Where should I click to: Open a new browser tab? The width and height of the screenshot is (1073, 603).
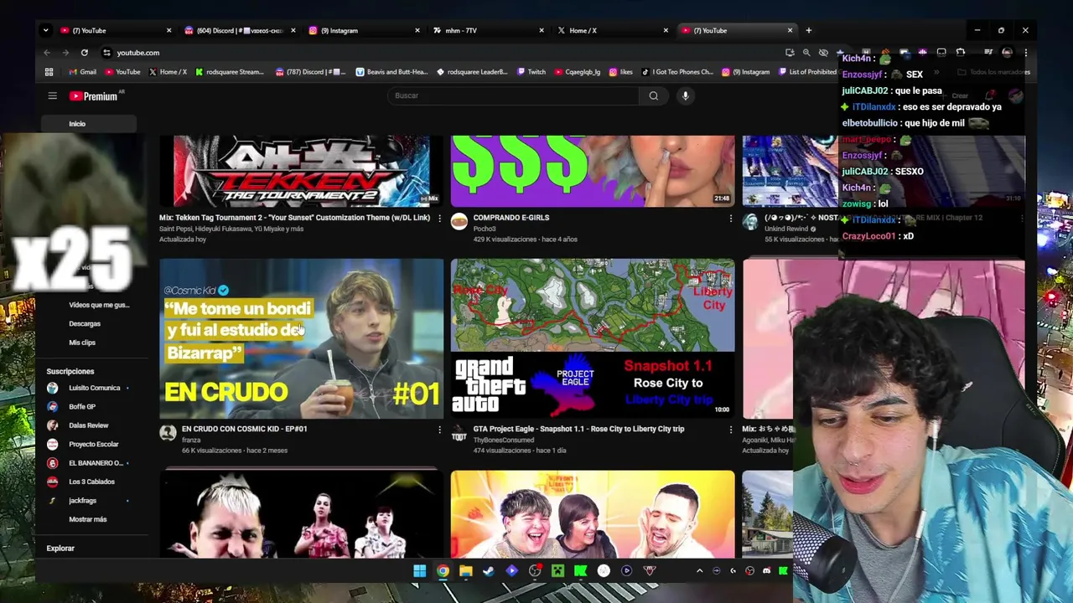[808, 30]
